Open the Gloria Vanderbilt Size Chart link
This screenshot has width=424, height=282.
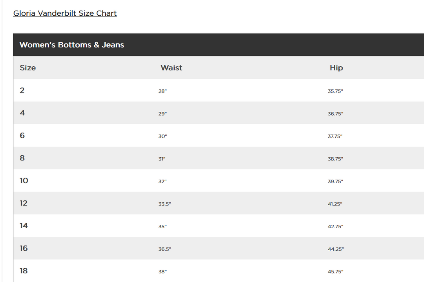pos(65,13)
